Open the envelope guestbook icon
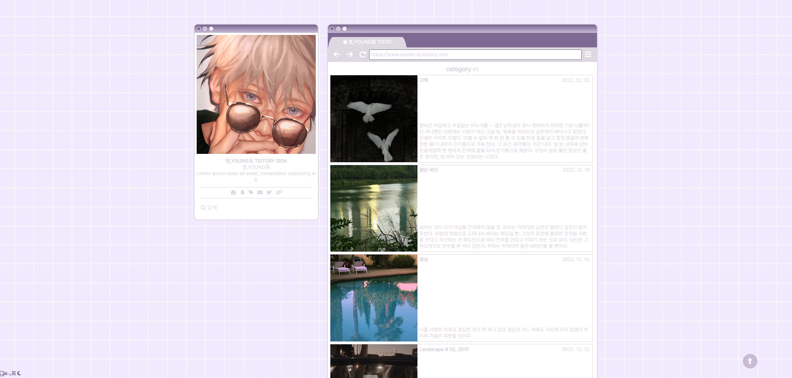792x378 pixels. pos(260,193)
